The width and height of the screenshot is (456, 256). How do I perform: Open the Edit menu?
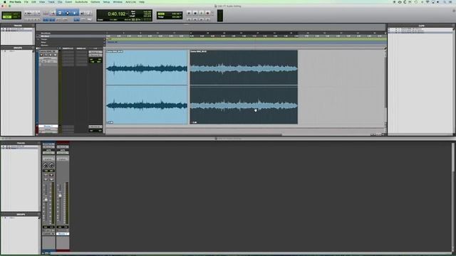coord(33,1)
